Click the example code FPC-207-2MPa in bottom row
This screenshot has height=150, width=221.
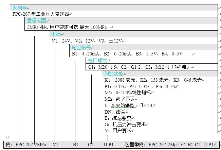pos(31,144)
